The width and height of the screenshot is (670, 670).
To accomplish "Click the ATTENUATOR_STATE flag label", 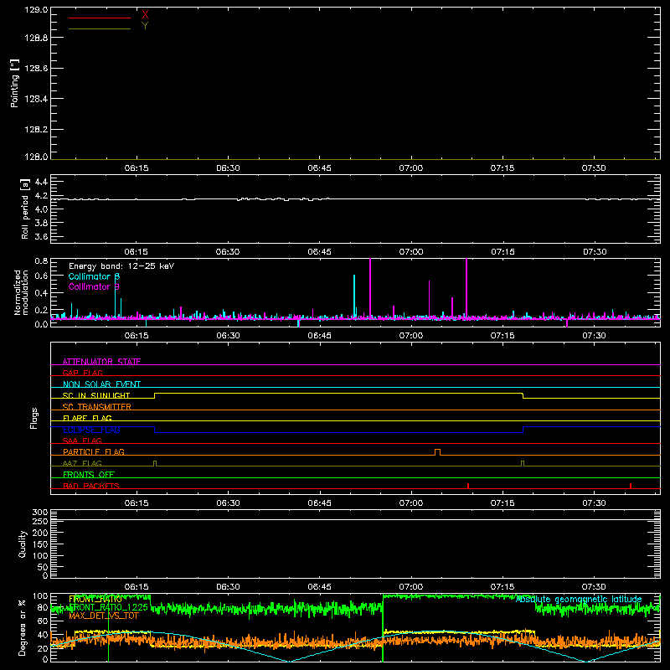I will point(101,362).
